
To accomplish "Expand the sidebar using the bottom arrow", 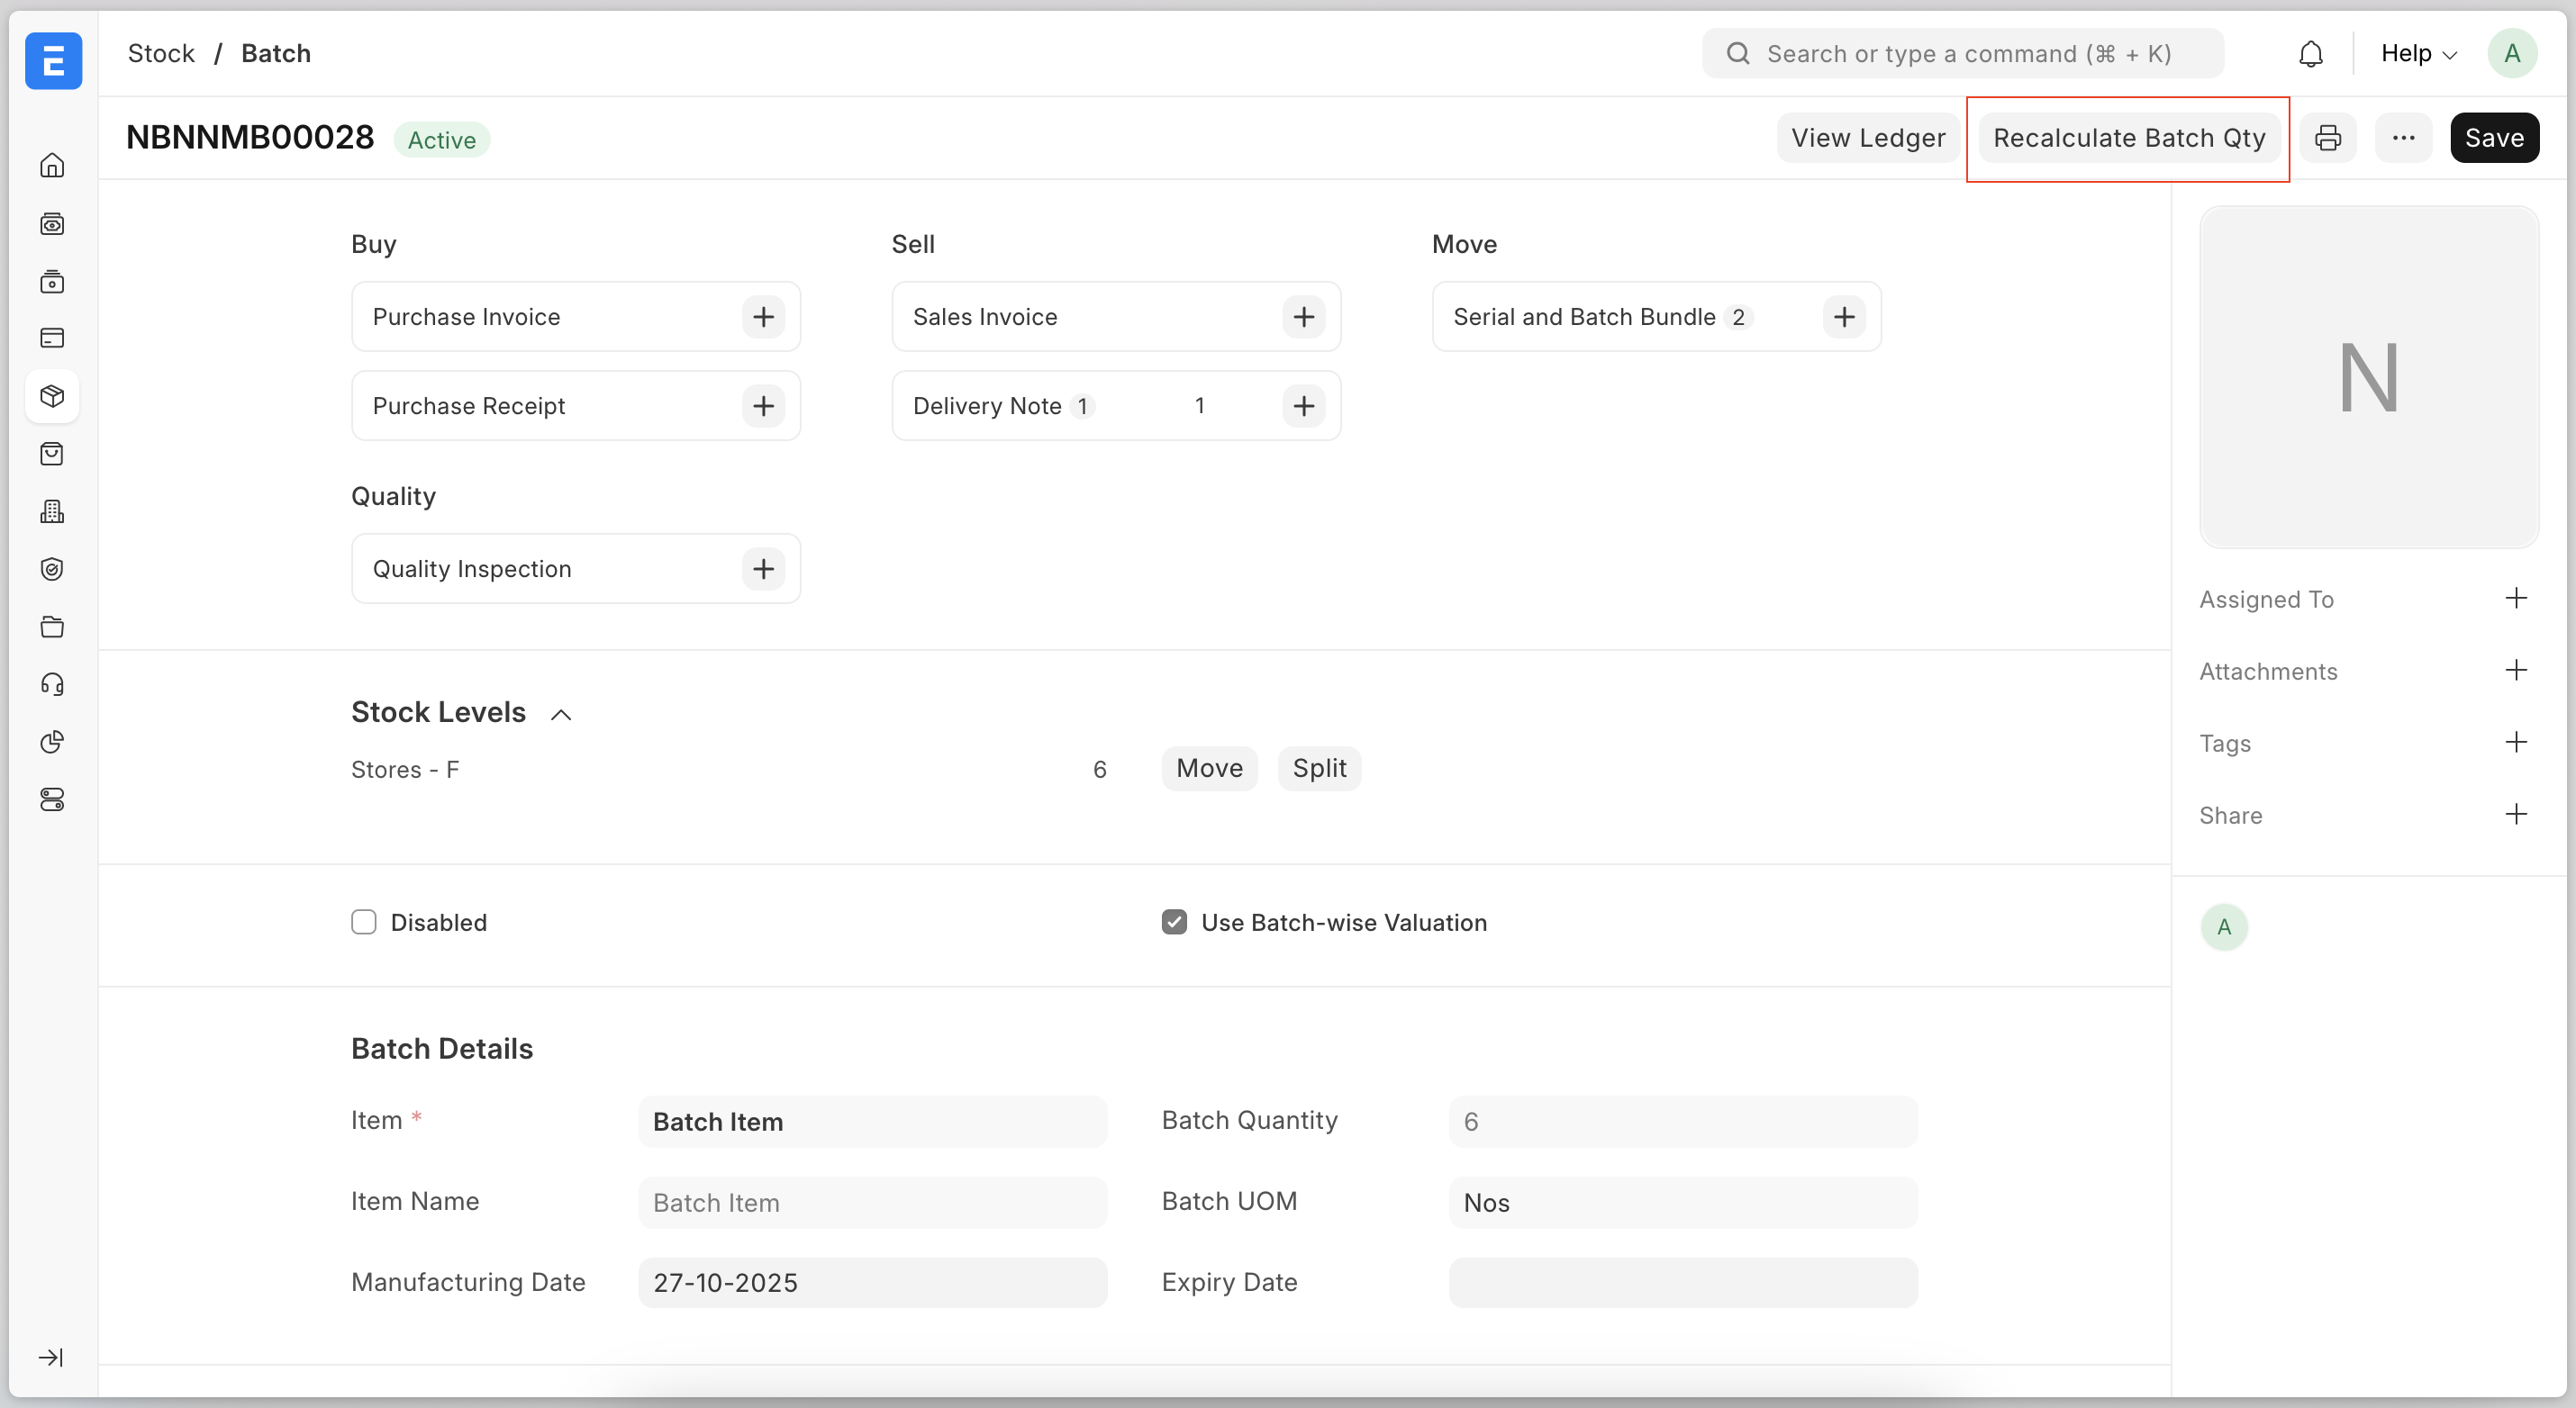I will coord(50,1357).
